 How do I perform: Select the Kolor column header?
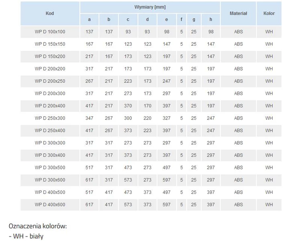[269, 14]
